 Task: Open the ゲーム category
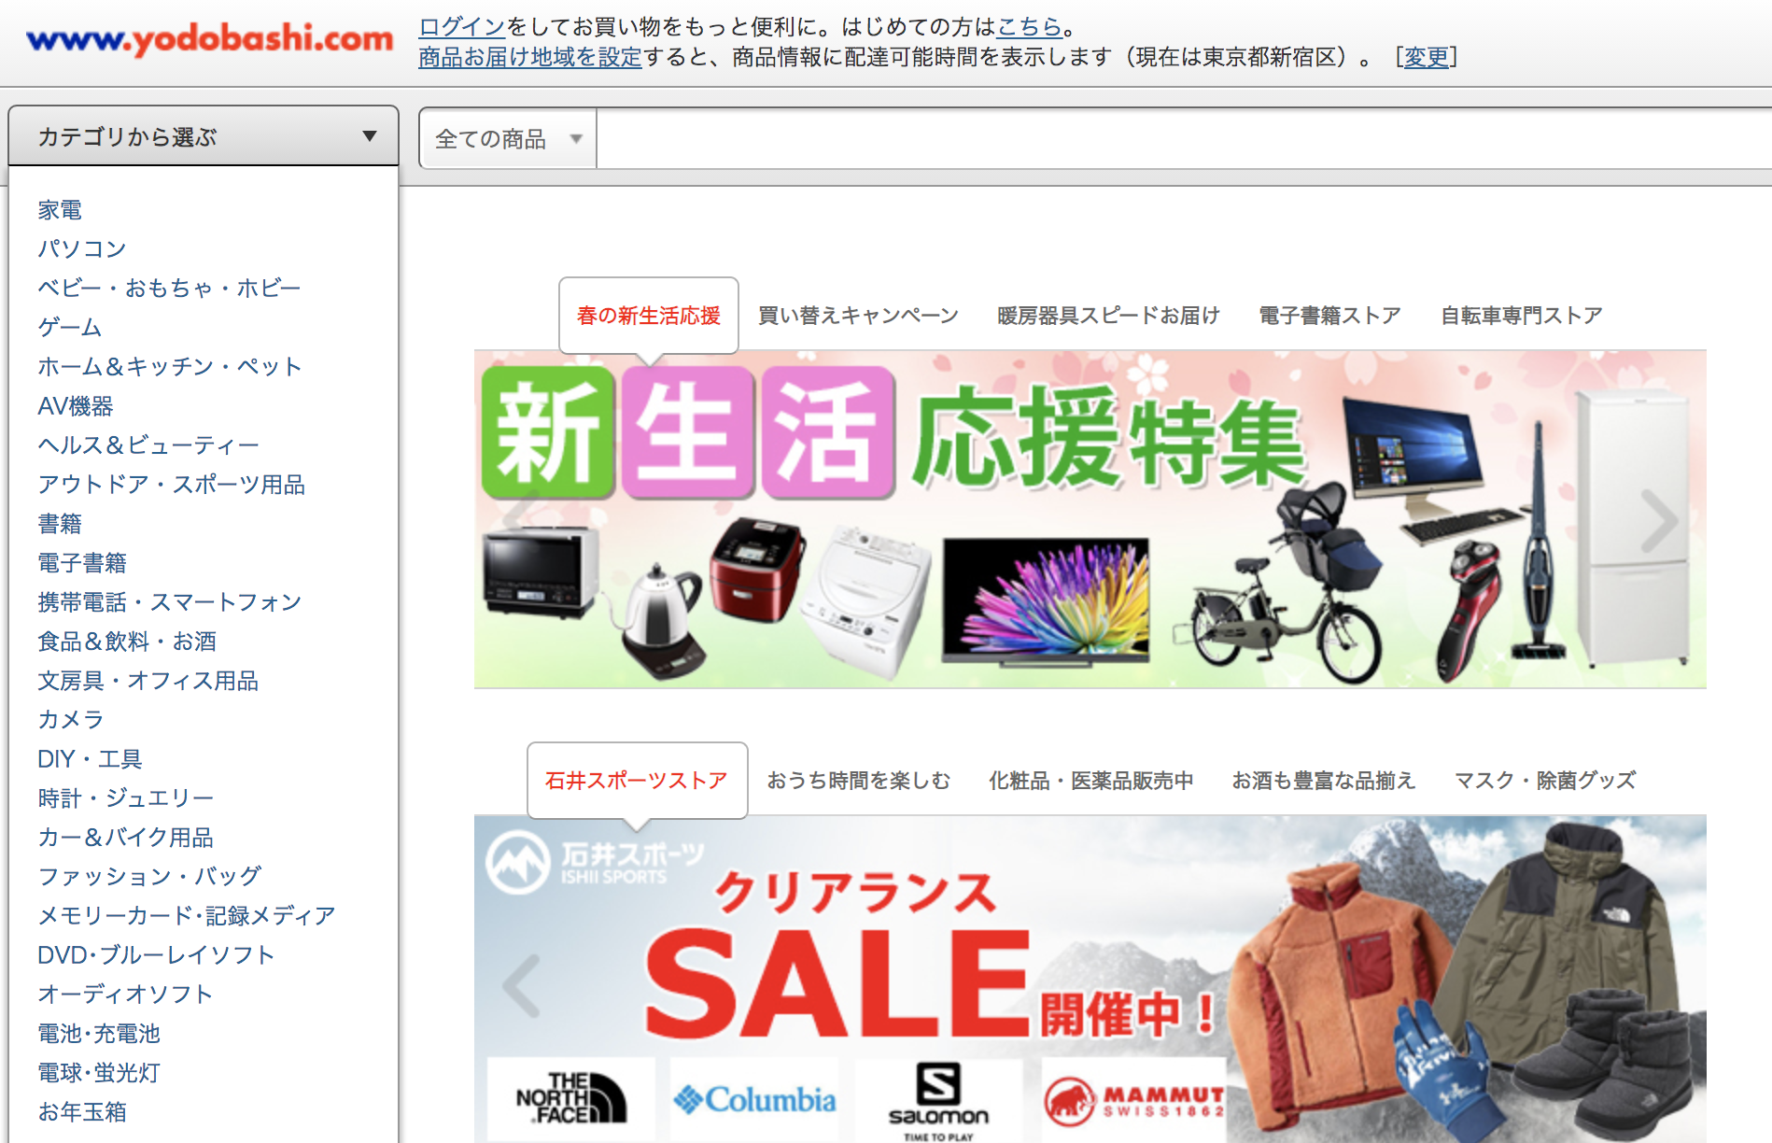pos(70,328)
